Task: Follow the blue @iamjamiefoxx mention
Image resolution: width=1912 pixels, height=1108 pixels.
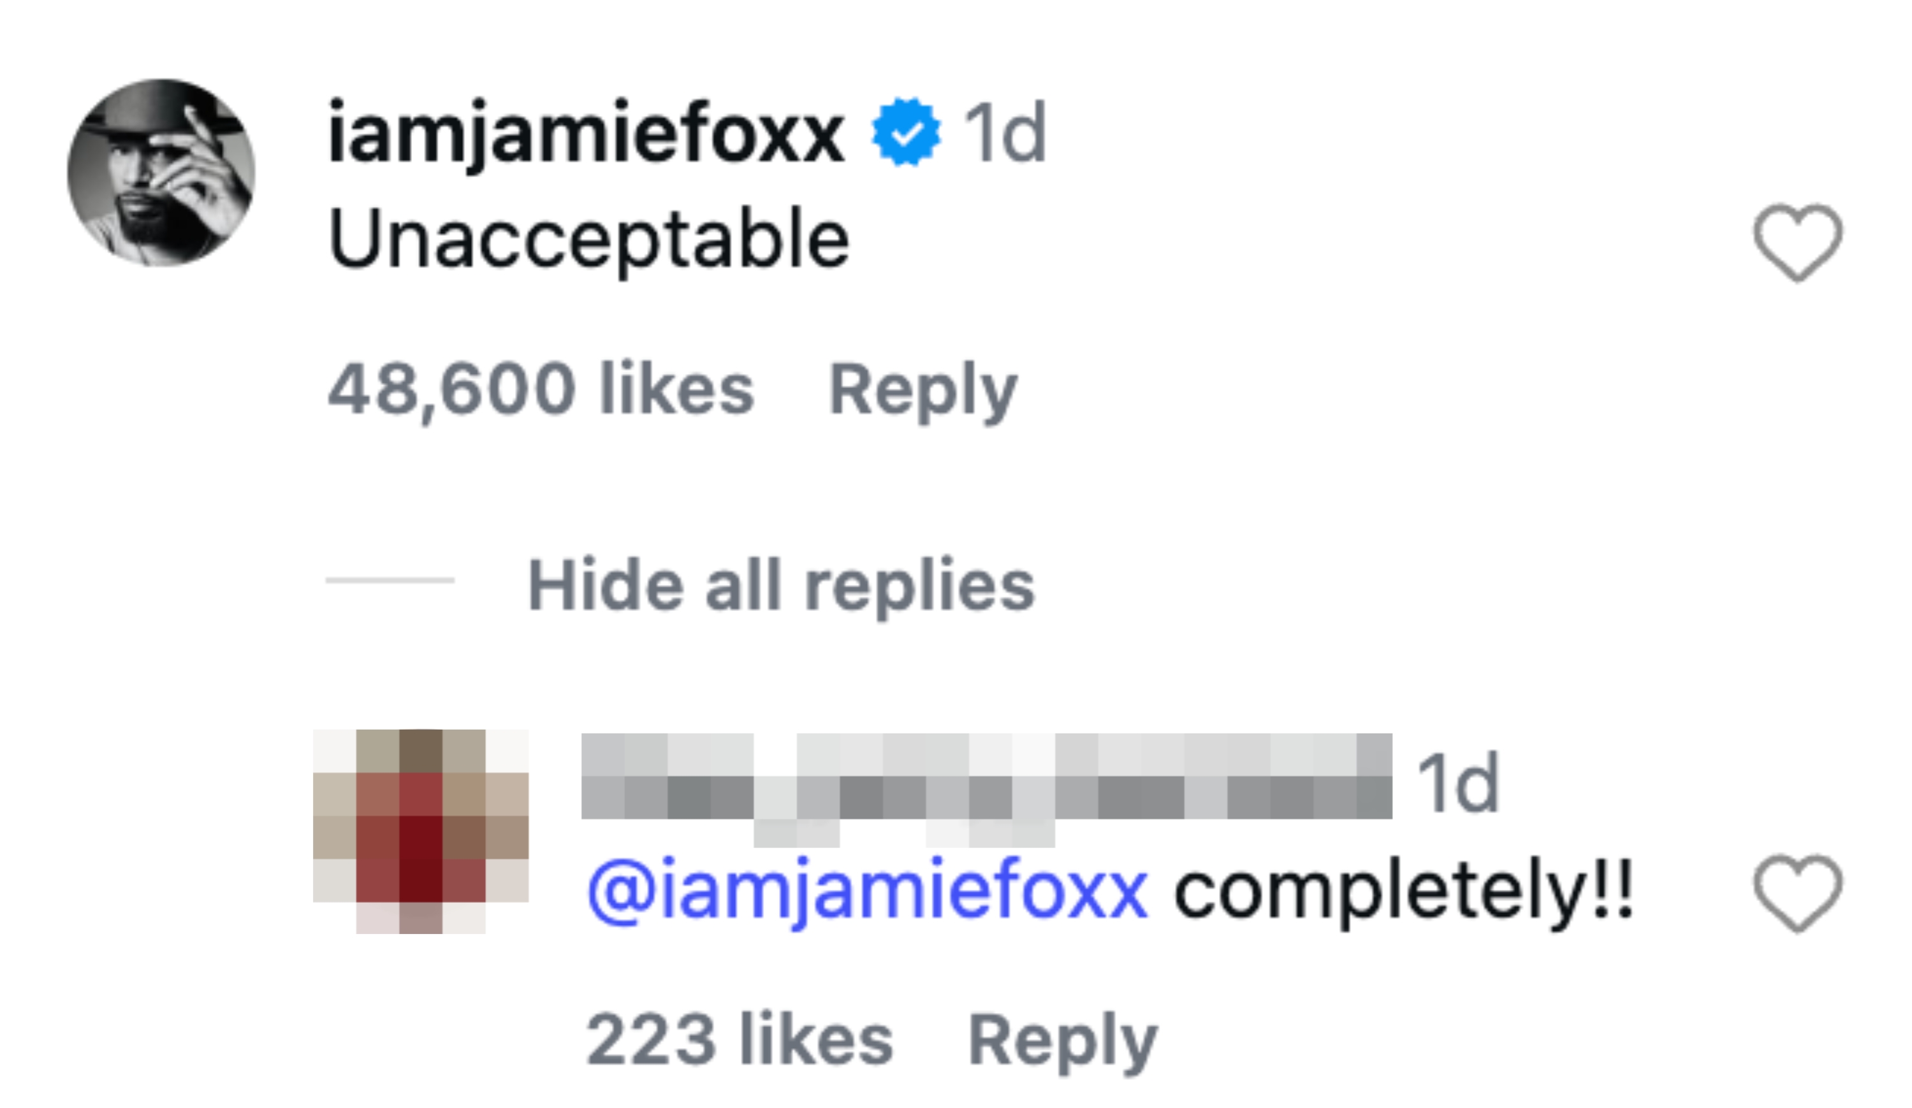Action: 867,891
